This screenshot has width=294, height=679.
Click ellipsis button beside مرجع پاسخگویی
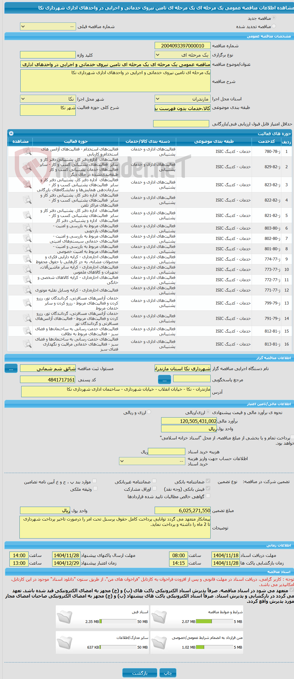pos(164,379)
